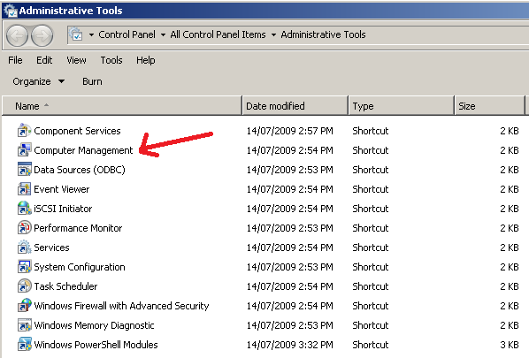Select the Windows PowerShell Modules name text

[96, 345]
